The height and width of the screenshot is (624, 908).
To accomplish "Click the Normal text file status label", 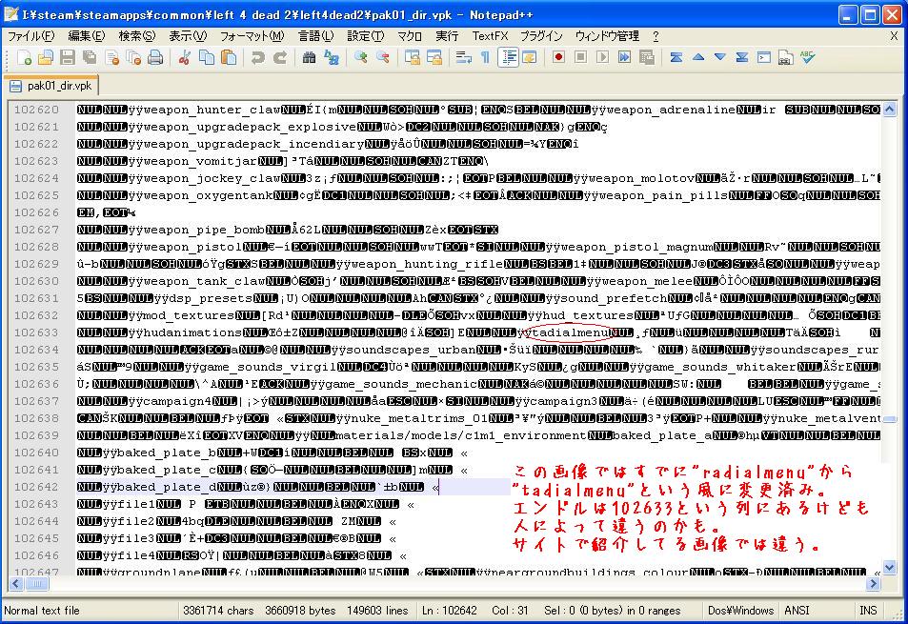I will click(42, 610).
